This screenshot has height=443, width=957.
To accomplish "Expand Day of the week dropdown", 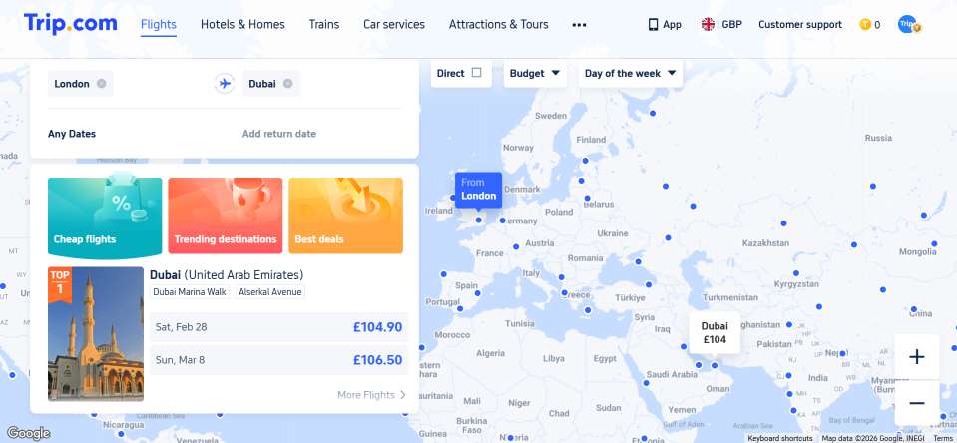I will coord(631,73).
